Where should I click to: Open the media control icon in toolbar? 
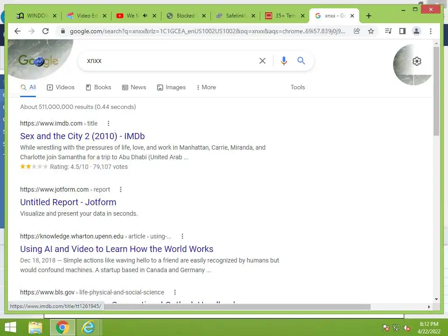tap(388, 31)
